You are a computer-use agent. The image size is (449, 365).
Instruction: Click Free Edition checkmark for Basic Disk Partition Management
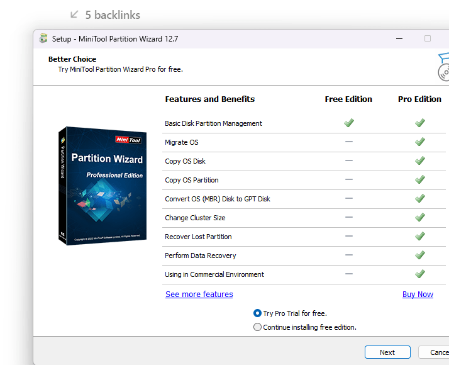coord(349,123)
